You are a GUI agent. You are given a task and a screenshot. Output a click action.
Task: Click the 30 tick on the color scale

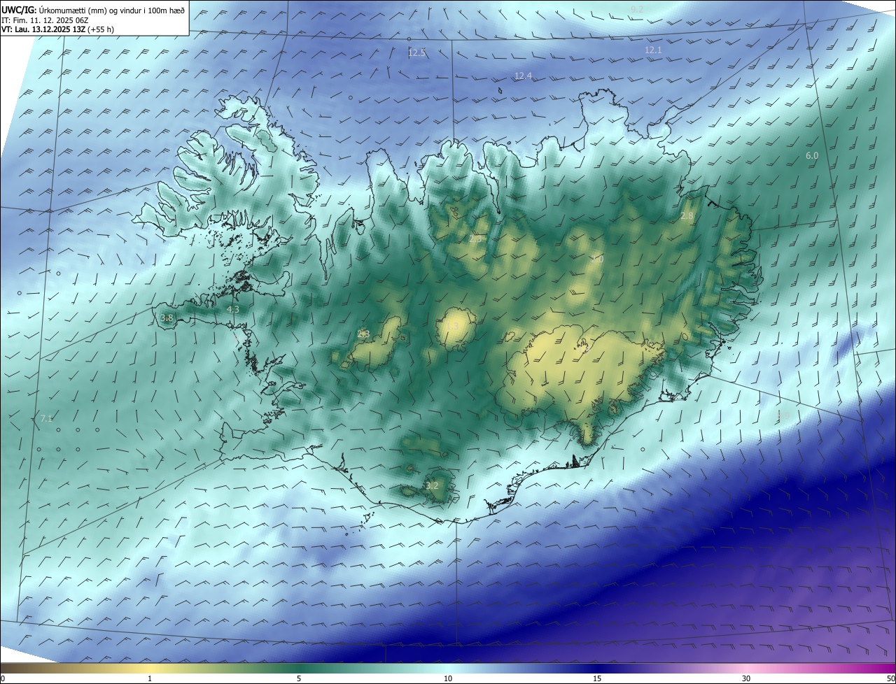[x=746, y=678]
